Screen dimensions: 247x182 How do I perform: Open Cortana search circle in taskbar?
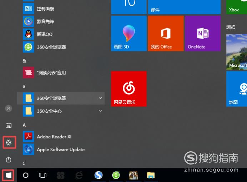pyautogui.click(x=25, y=175)
